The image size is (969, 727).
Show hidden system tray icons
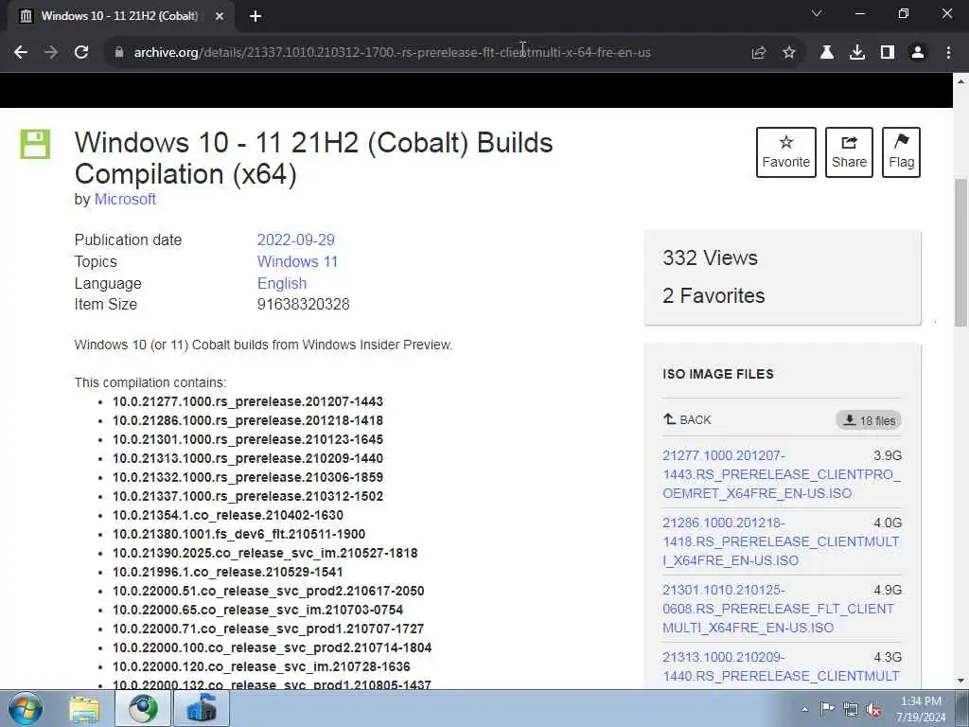tap(804, 709)
